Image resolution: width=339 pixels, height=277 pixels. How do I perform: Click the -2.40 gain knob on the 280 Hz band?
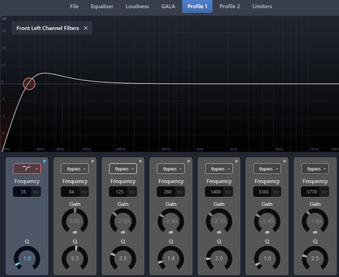171,221
